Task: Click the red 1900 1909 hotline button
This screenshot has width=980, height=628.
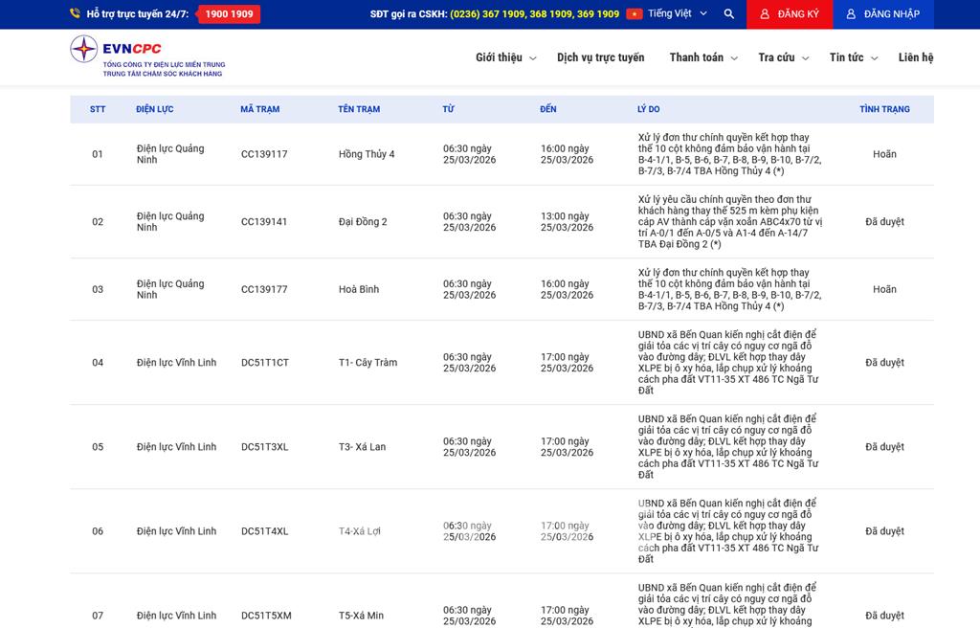Action: coord(229,14)
